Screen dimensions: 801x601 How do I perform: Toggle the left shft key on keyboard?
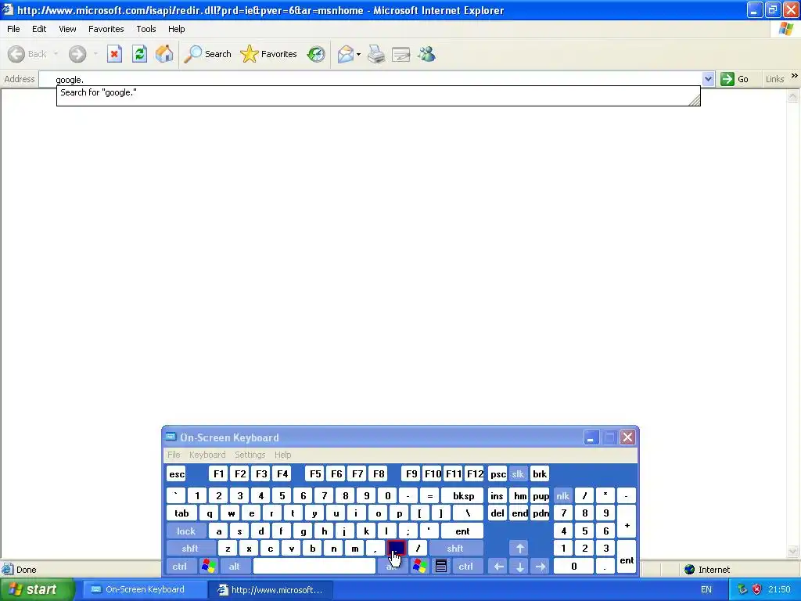point(190,549)
